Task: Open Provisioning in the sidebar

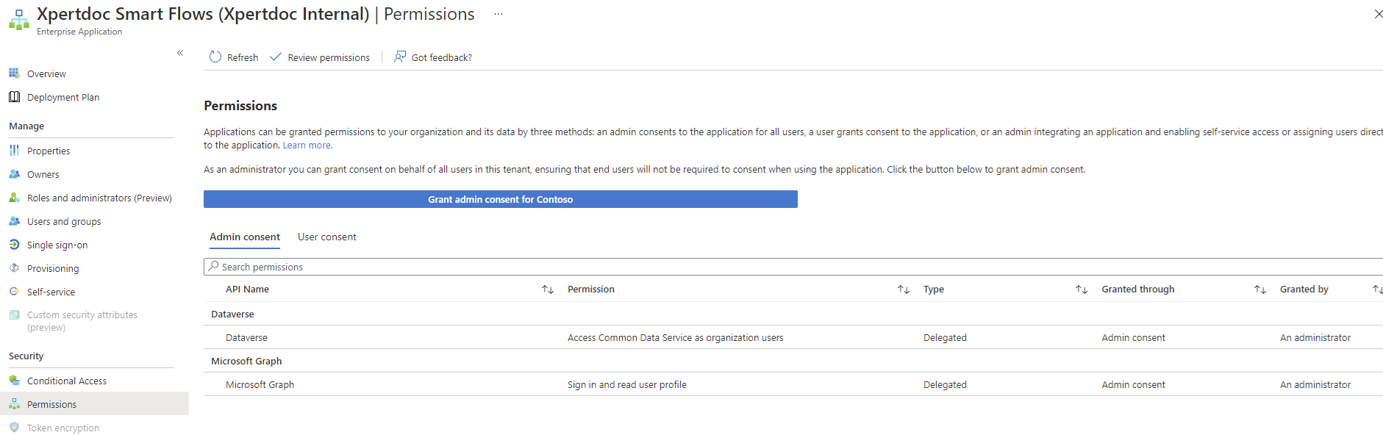Action: pos(53,268)
